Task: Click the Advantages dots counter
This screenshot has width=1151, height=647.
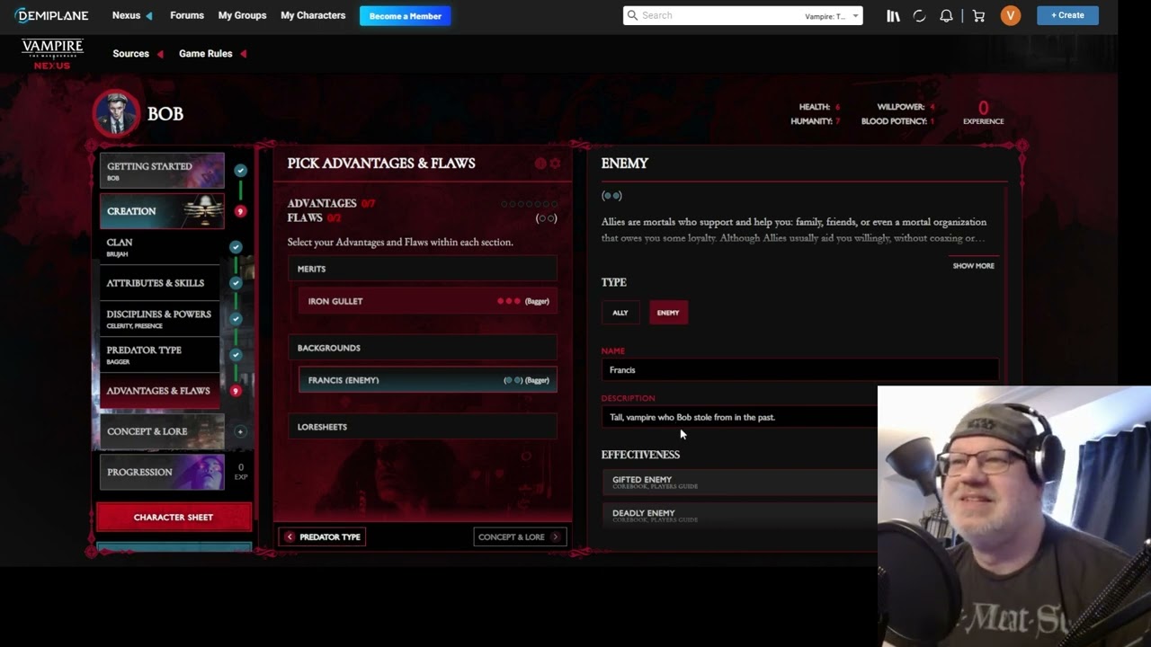Action: point(529,204)
